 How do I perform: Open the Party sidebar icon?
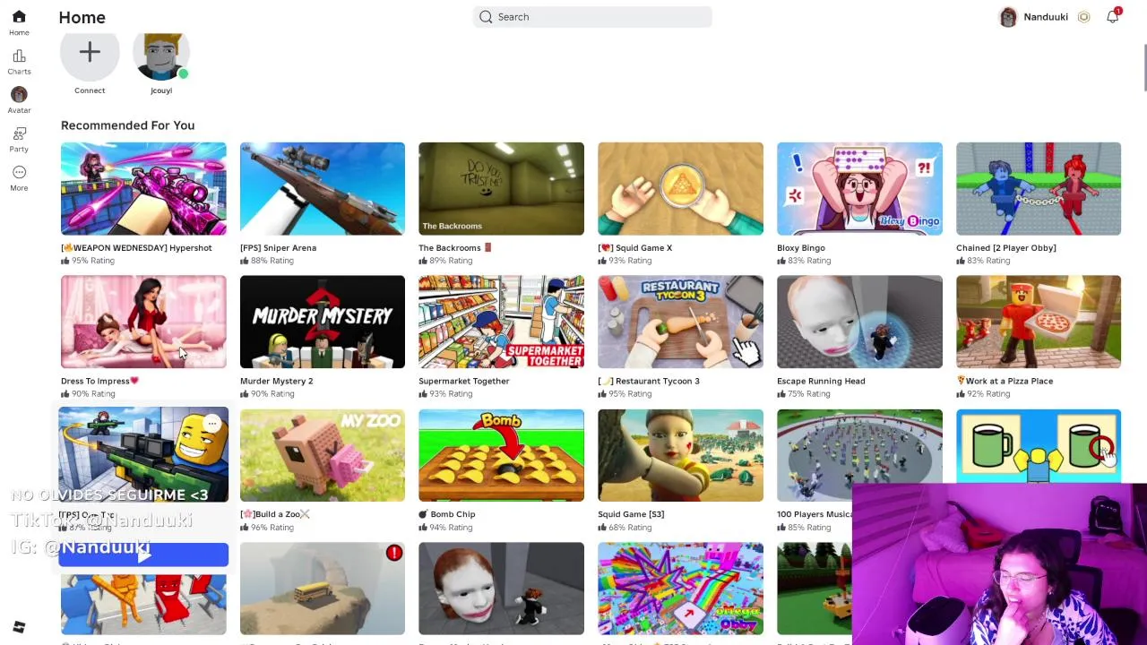19,133
